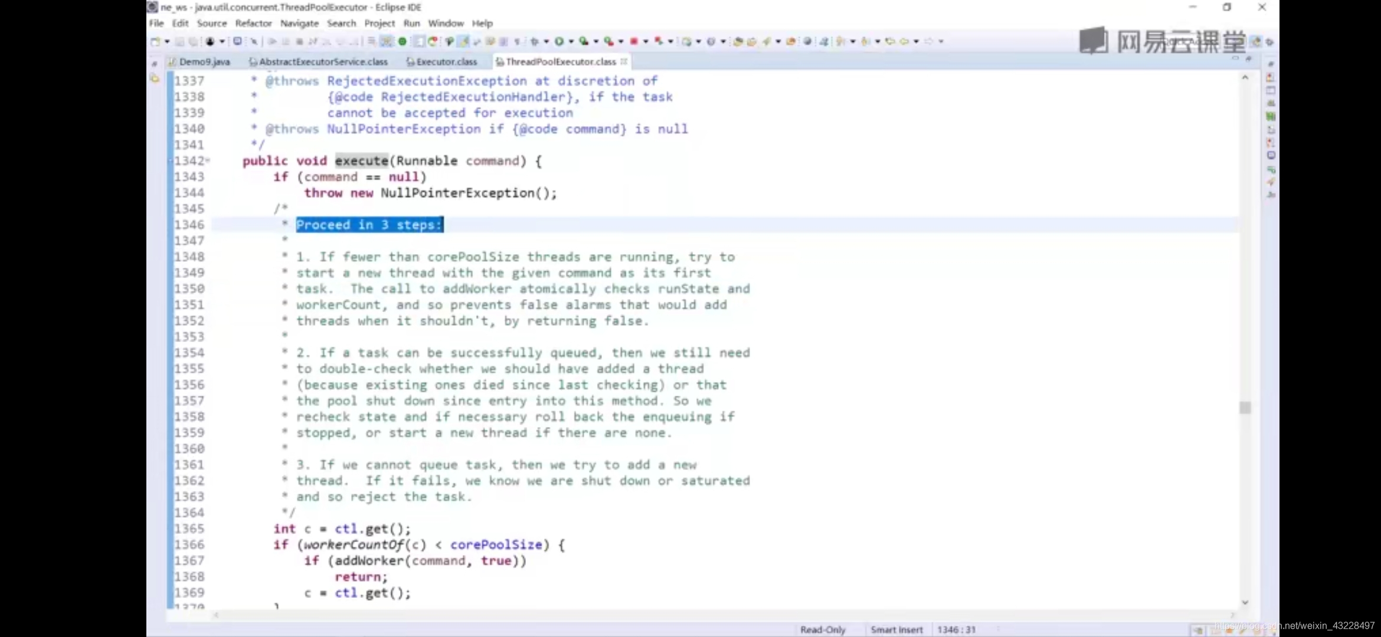The width and height of the screenshot is (1381, 637).
Task: Open the Help menu
Action: pos(482,23)
